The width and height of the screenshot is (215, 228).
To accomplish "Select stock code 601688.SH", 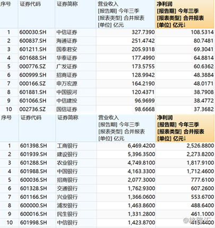I will click(x=33, y=58).
